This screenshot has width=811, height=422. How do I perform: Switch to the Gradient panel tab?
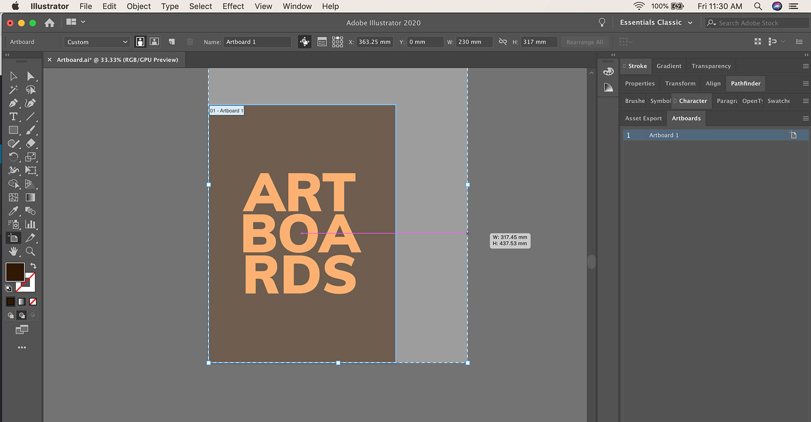click(x=669, y=66)
